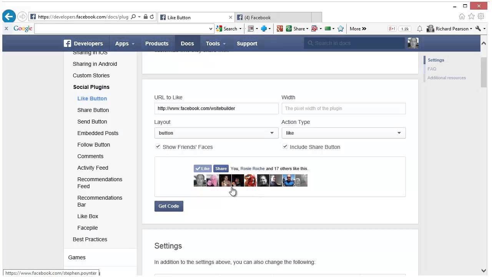Open the Rosie Roche profile link
The image size is (492, 277).
click(x=253, y=169)
